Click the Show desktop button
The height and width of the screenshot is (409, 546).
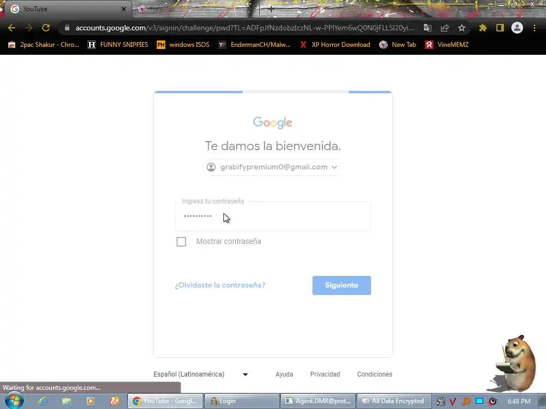click(542, 401)
